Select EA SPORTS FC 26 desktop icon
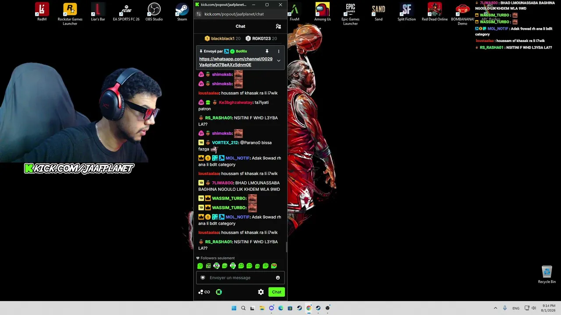 coord(126,12)
